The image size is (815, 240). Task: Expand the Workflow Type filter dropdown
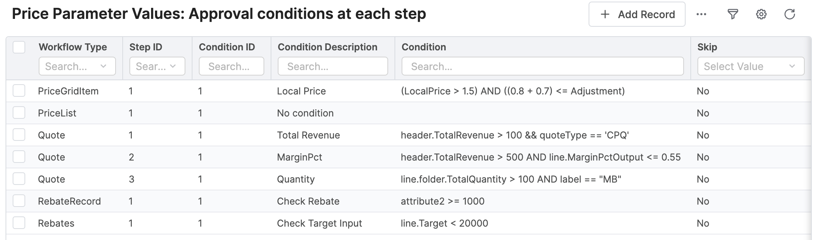click(77, 66)
